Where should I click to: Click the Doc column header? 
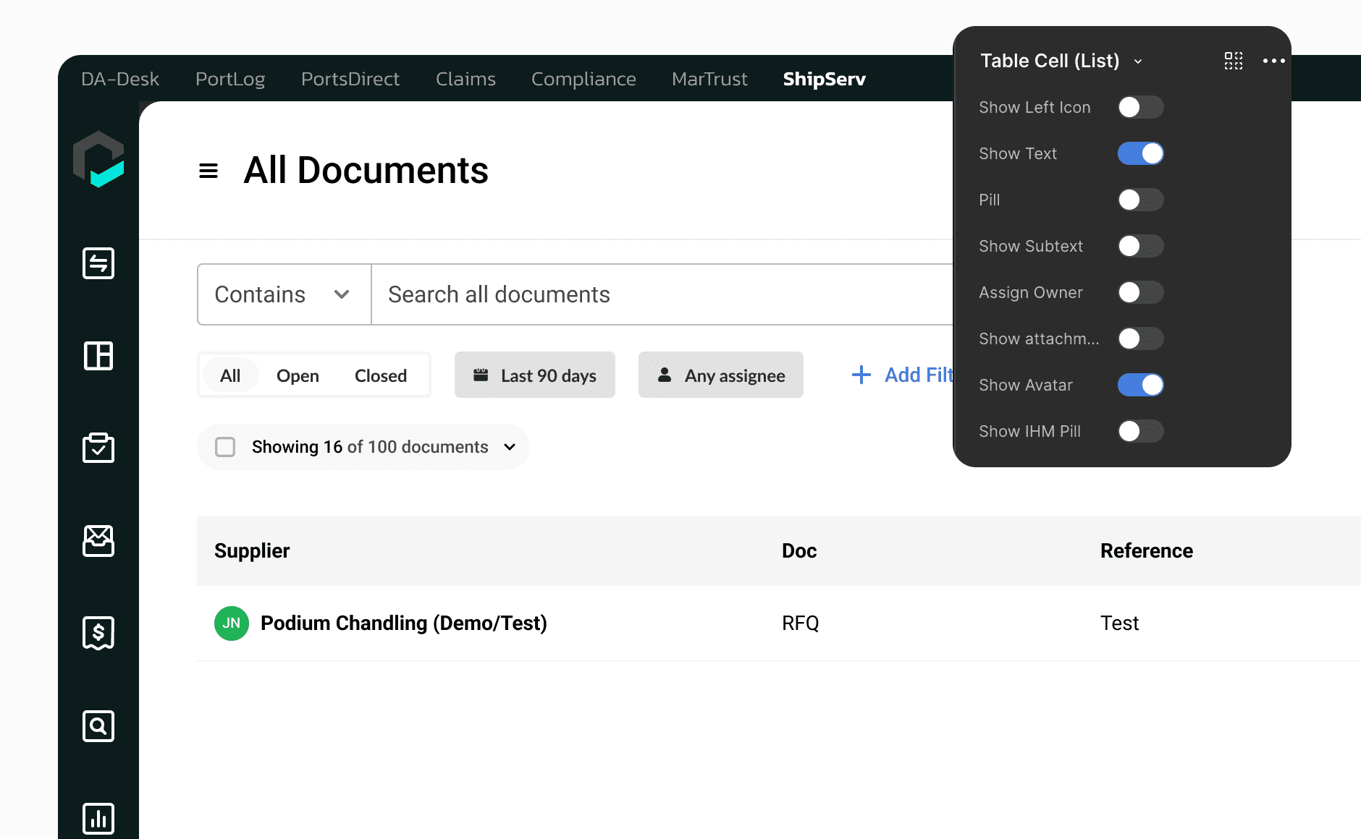pyautogui.click(x=799, y=551)
